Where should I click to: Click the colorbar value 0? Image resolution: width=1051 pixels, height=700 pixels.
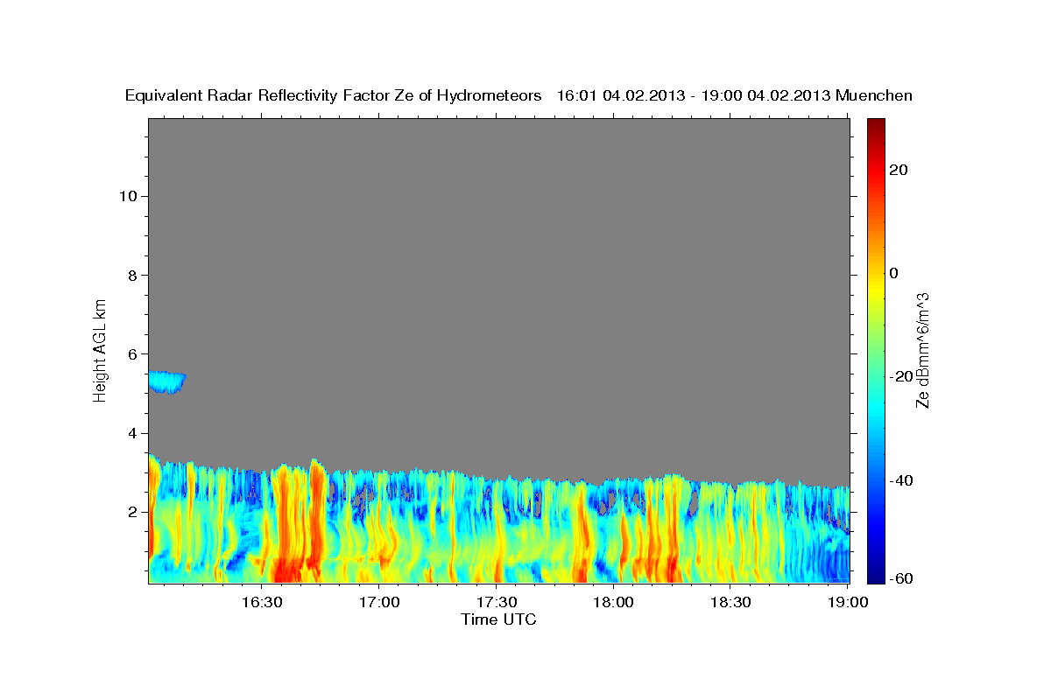coord(894,273)
